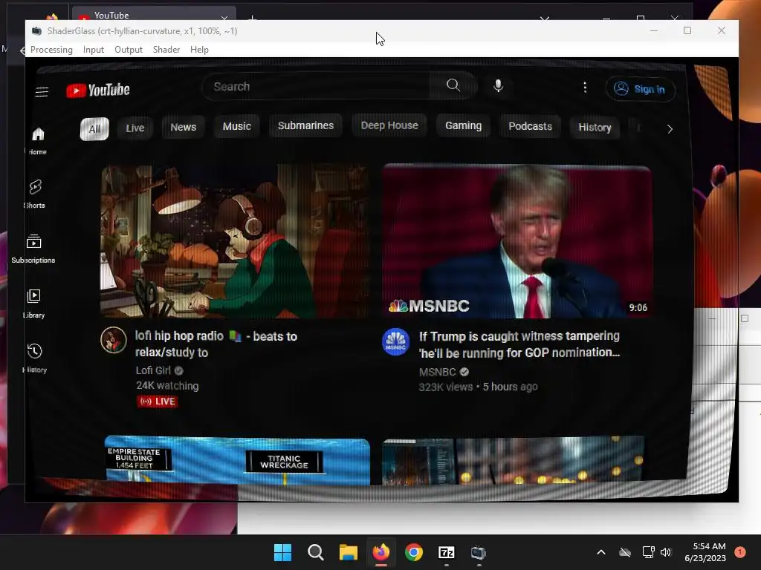Viewport: 761px width, 570px height.
Task: Open the 'lofi hip hop radio' video title
Action: [216, 344]
